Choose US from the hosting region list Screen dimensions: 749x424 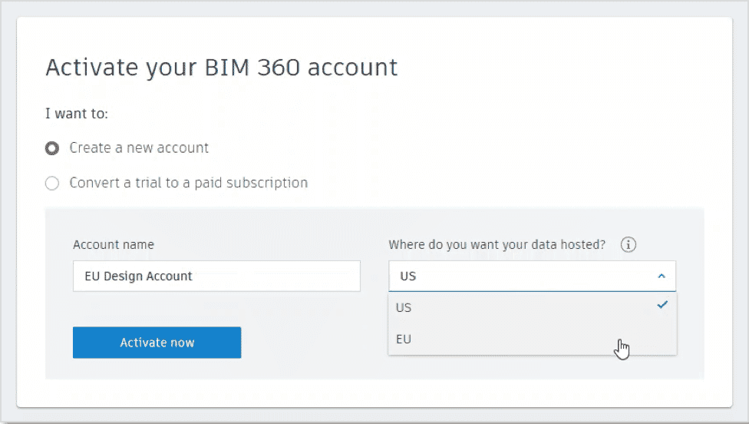tap(404, 307)
